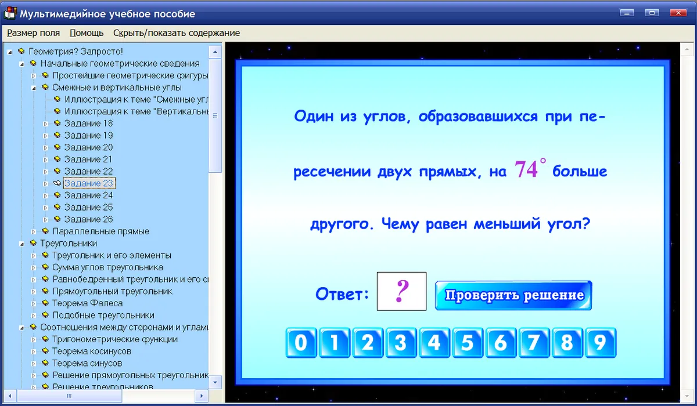This screenshot has height=406, width=697.
Task: Expand the Задание 20 node
Action: click(46, 148)
